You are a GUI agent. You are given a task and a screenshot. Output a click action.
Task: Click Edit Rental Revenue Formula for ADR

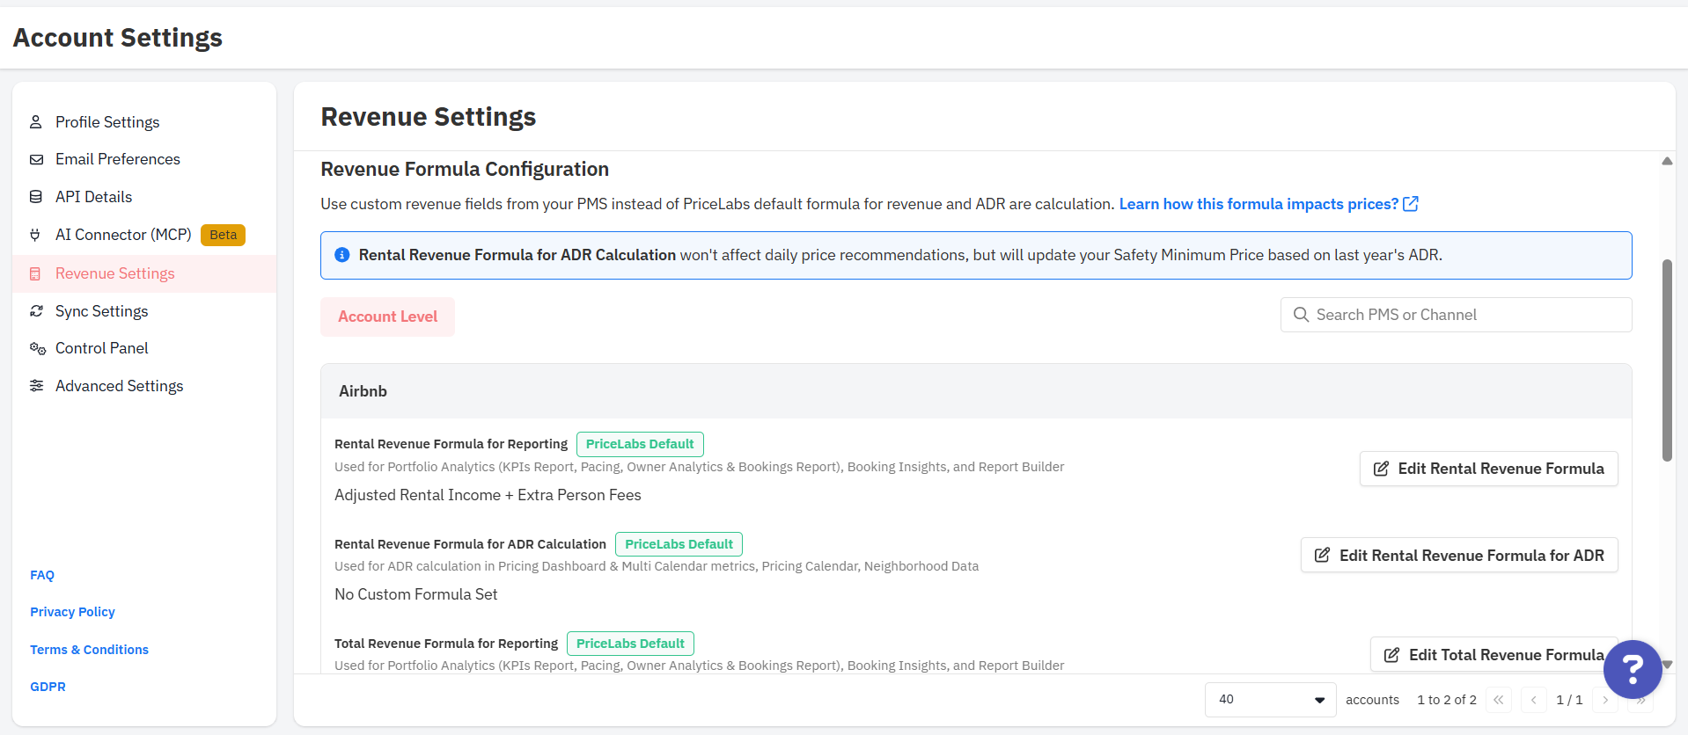point(1459,555)
